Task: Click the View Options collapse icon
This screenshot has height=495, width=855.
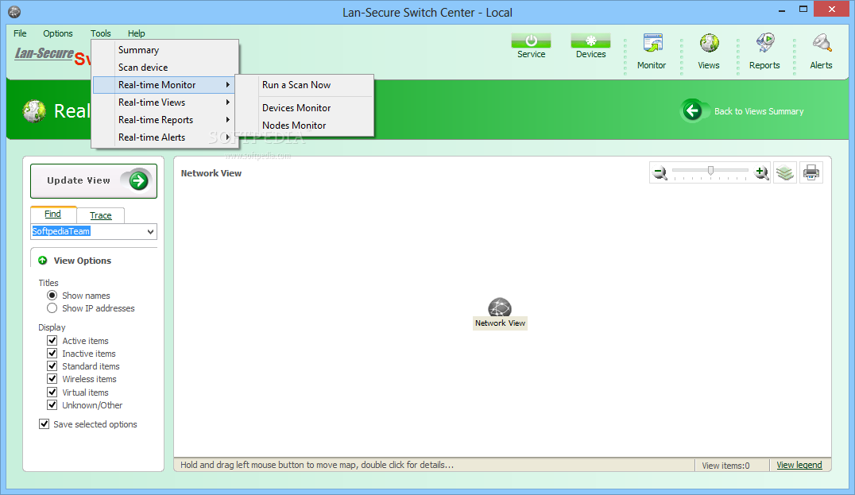Action: pyautogui.click(x=43, y=261)
